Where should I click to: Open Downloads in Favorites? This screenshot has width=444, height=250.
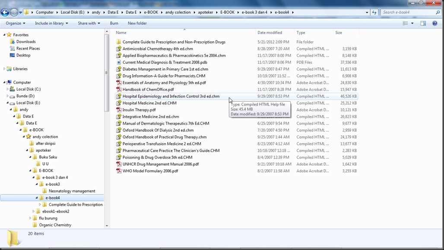[26, 41]
